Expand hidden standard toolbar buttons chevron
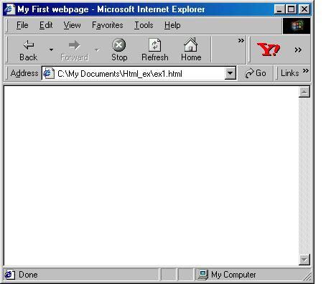This screenshot has height=284, width=331. [241, 41]
